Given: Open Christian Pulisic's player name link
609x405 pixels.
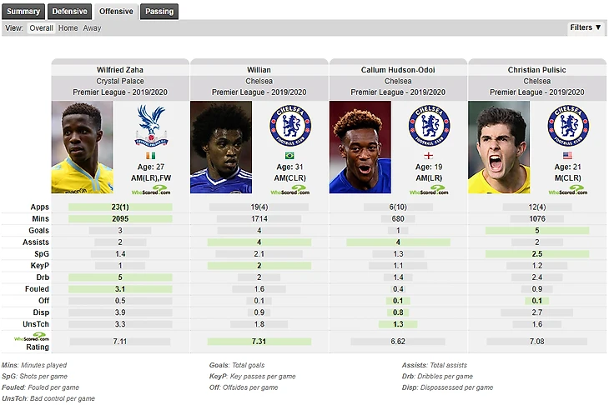Looking at the screenshot, I should (x=536, y=70).
